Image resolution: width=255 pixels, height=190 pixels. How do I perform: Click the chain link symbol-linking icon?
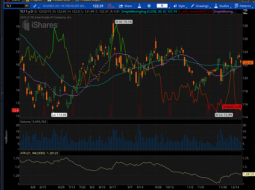click(35, 6)
